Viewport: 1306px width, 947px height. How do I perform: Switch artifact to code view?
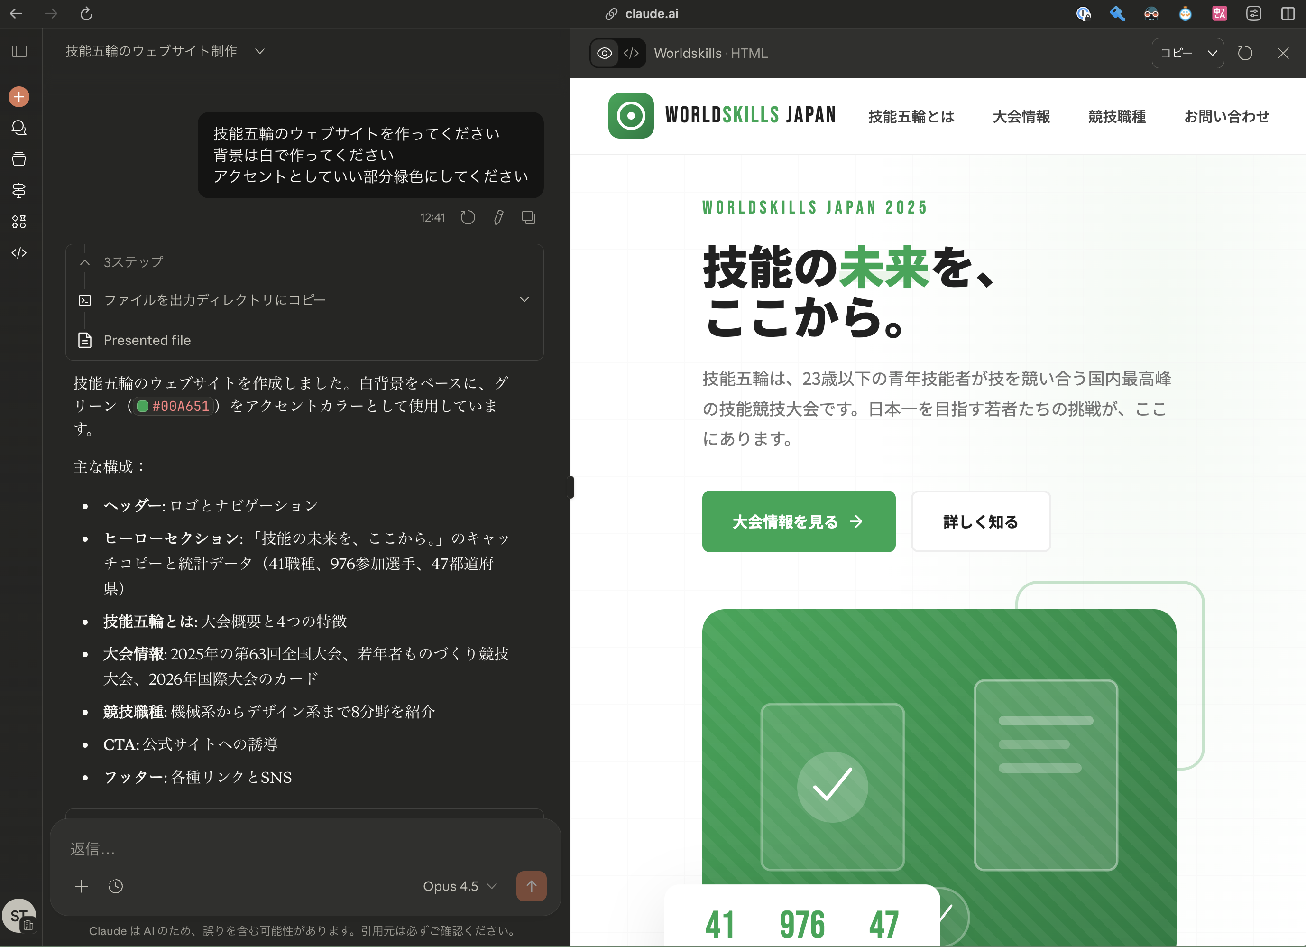(x=631, y=53)
